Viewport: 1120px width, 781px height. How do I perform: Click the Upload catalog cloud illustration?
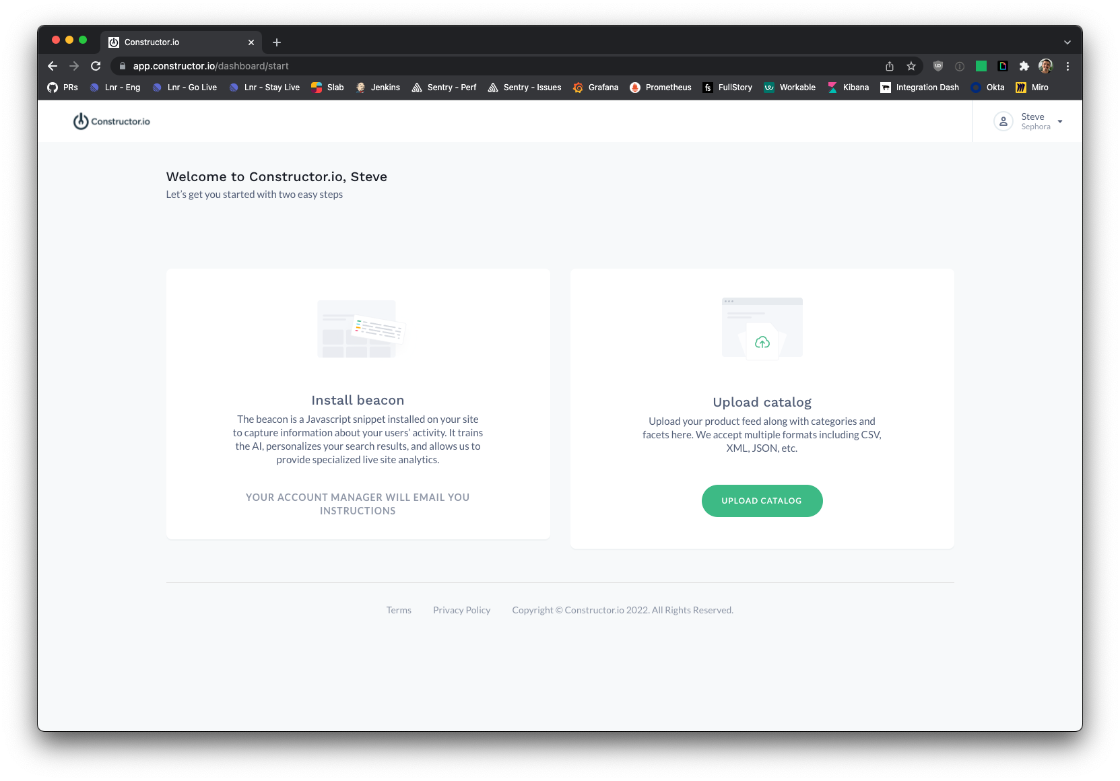click(x=762, y=329)
